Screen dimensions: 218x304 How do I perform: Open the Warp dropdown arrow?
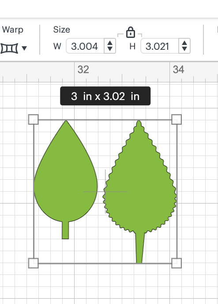click(24, 48)
